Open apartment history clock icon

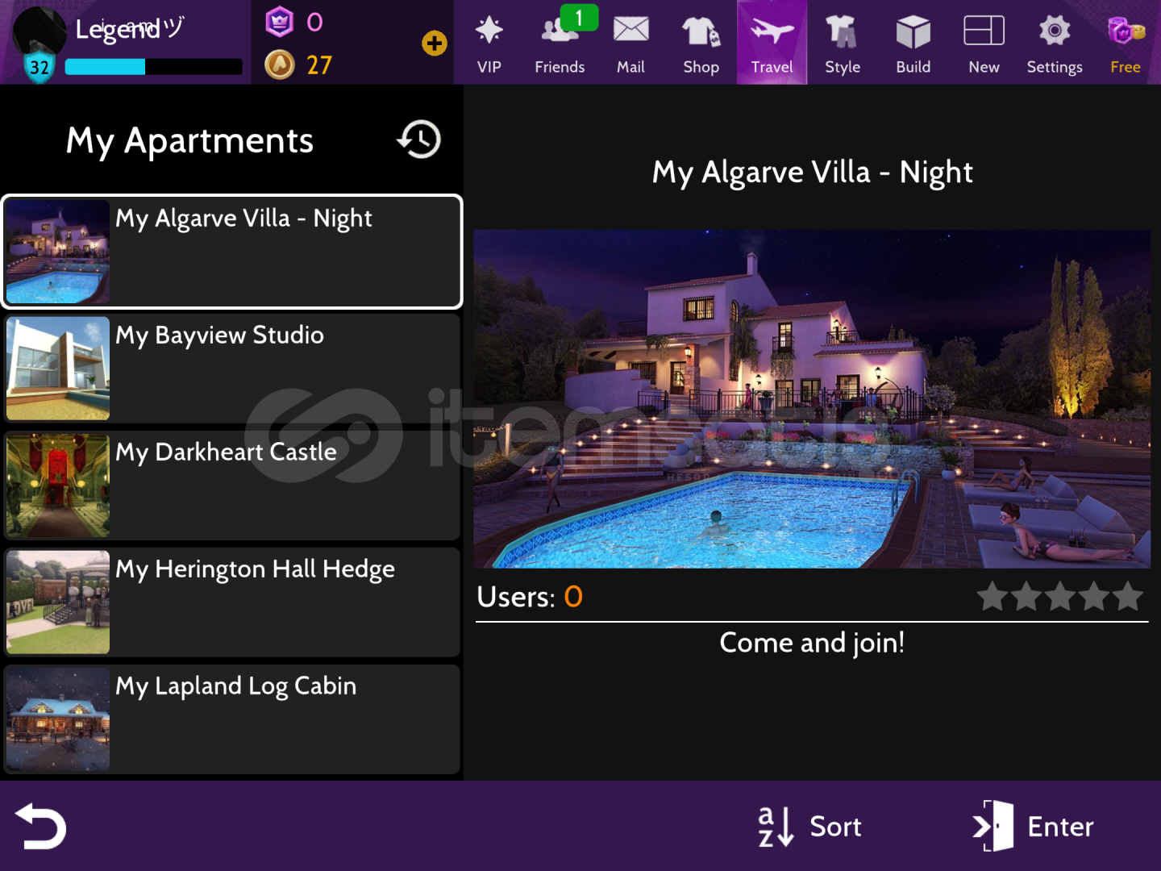pyautogui.click(x=419, y=140)
